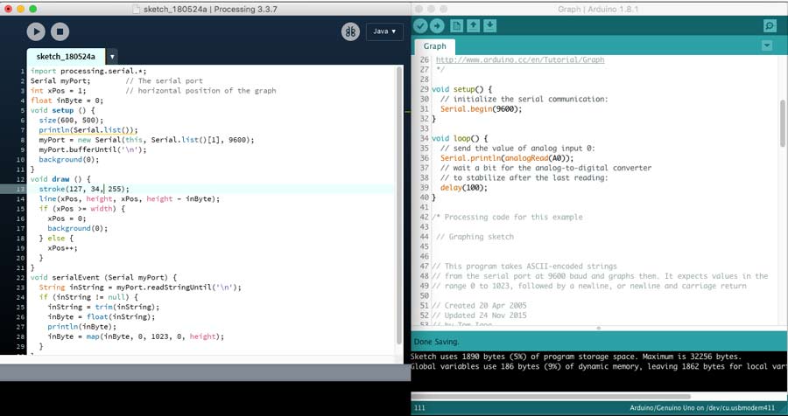
Task: Toggle the Processing debugger butterfly icon
Action: [x=350, y=31]
